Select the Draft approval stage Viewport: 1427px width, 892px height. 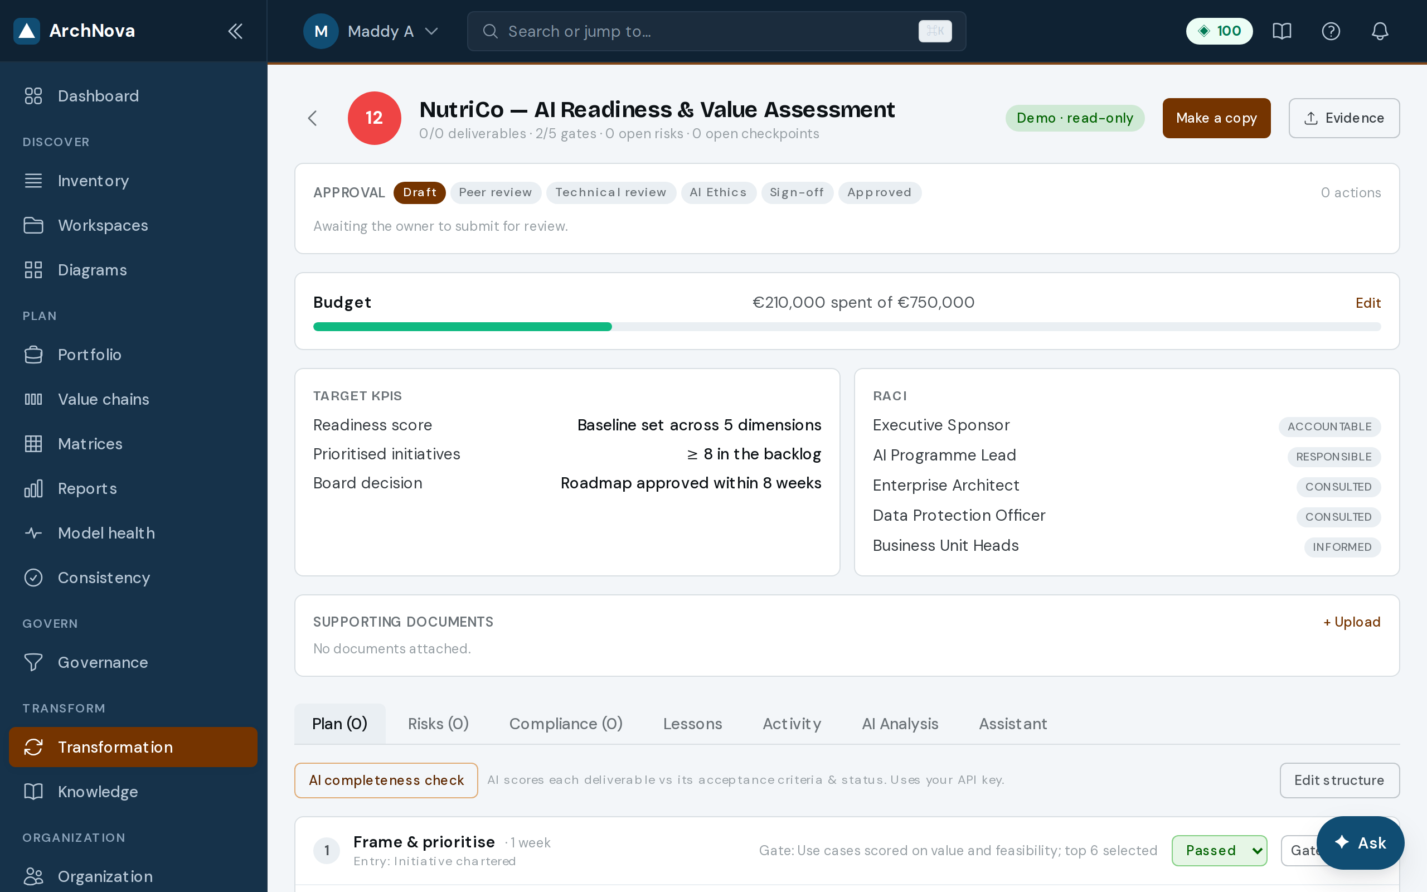point(419,193)
